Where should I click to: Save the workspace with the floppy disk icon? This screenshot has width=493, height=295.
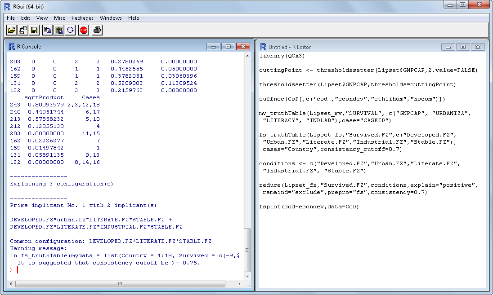(34, 30)
